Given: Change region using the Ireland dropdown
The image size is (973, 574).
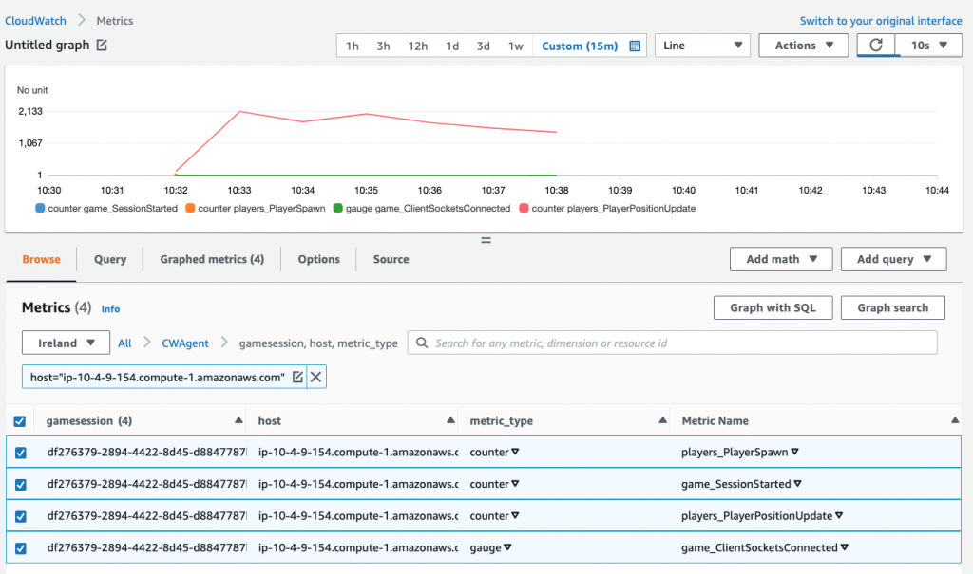Looking at the screenshot, I should [x=66, y=343].
